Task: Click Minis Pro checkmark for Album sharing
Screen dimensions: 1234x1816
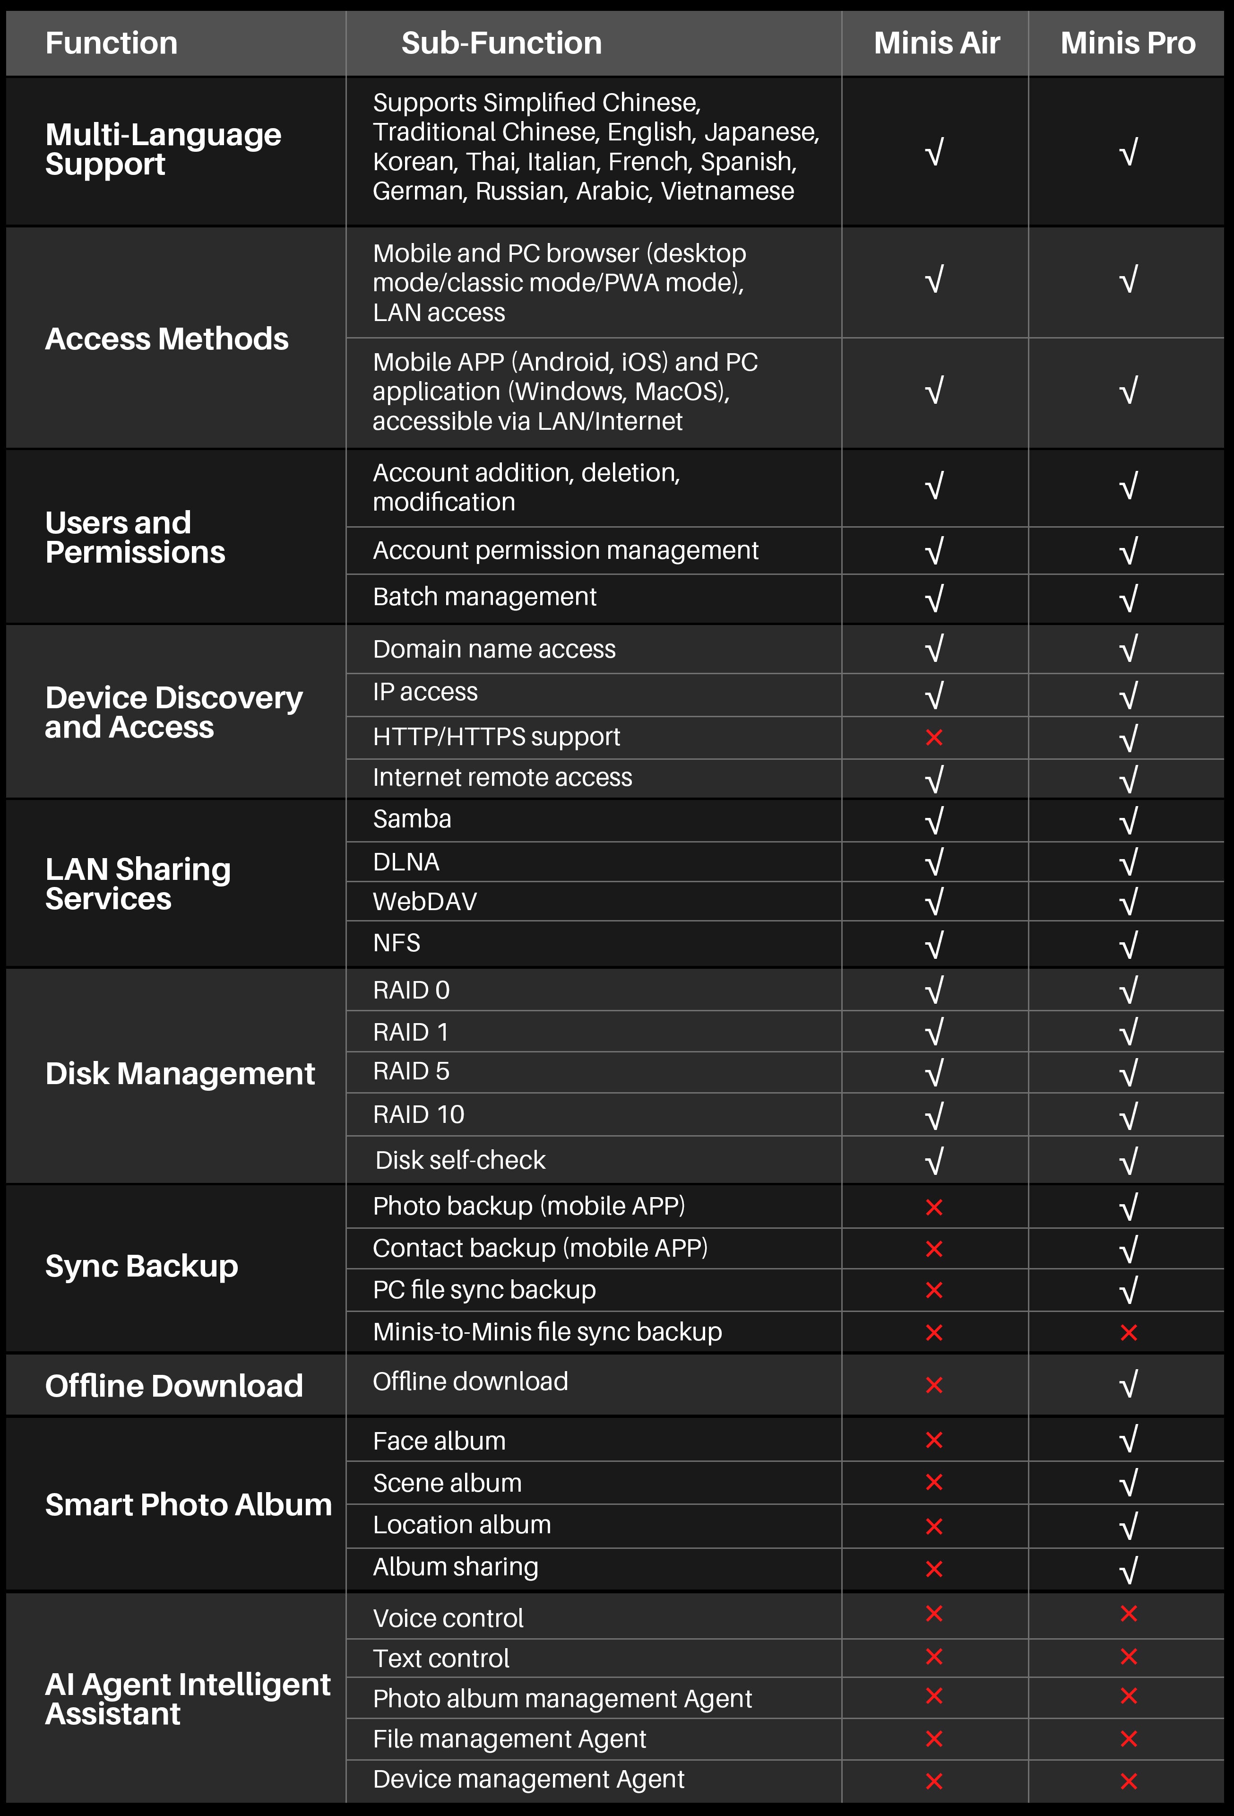Action: tap(1128, 1569)
